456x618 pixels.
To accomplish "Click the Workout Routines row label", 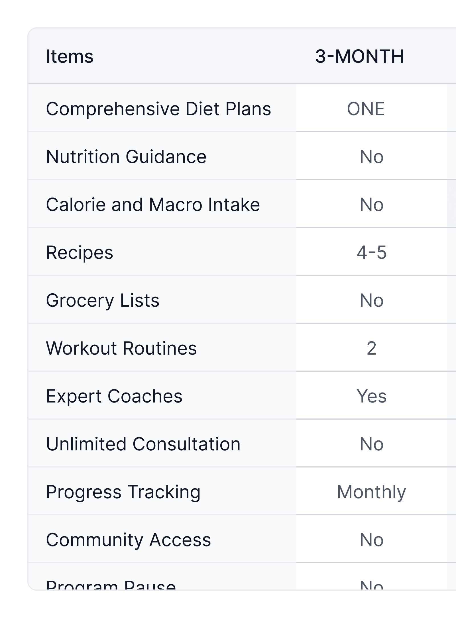I will (121, 348).
